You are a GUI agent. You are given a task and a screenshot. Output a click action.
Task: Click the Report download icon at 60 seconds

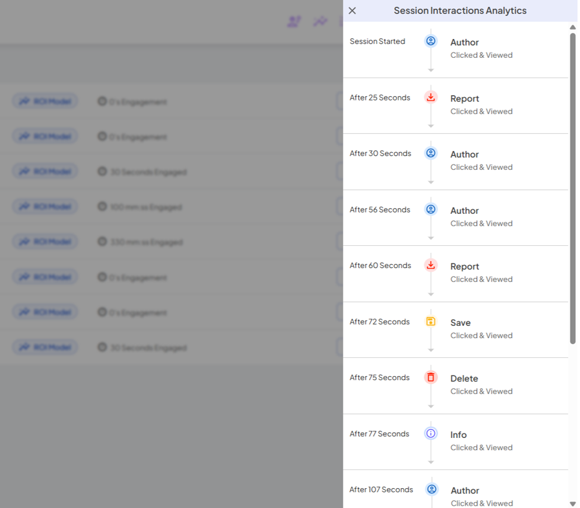click(x=431, y=265)
